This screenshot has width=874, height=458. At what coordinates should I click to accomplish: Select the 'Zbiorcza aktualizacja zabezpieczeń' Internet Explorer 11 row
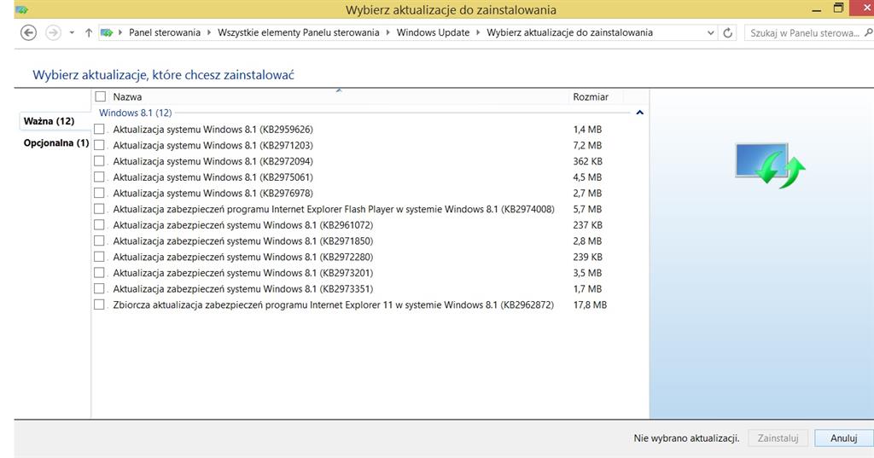(x=334, y=305)
